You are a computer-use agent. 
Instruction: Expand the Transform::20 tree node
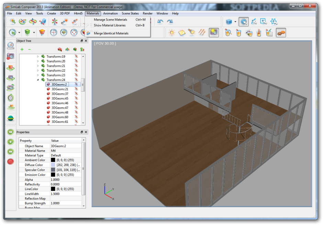pyautogui.click(x=38, y=61)
